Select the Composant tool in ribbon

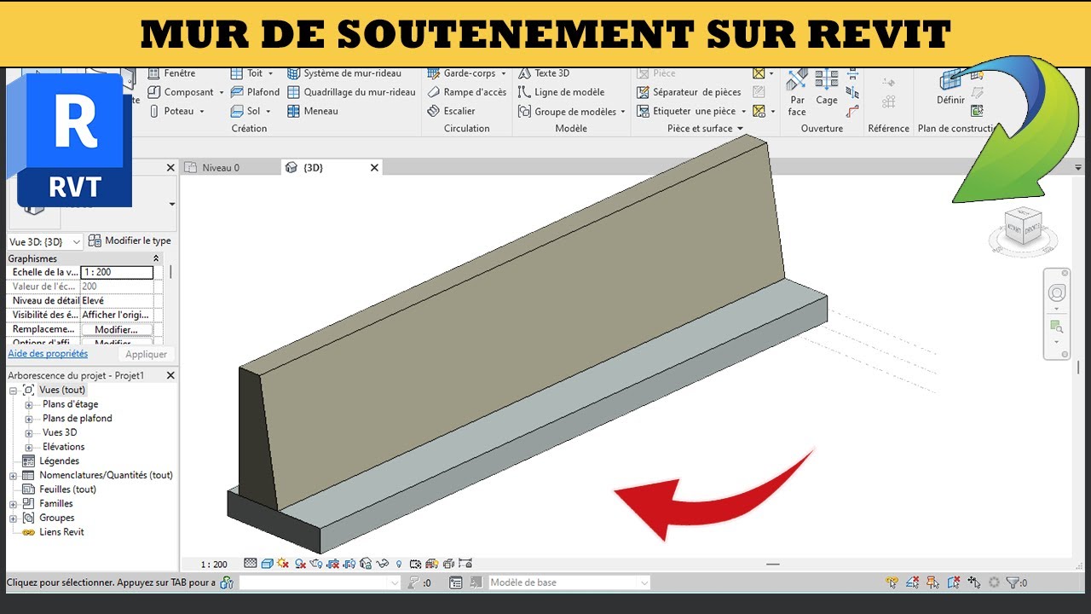coord(182,92)
